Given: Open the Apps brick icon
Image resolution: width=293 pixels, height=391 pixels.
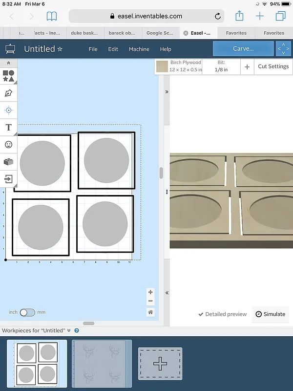Looking at the screenshot, I should (8, 162).
